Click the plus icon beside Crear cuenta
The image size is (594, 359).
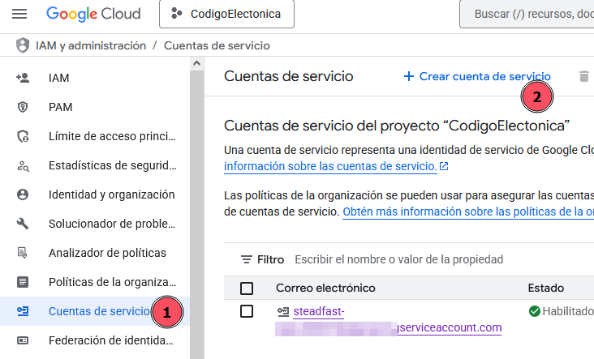(x=409, y=76)
